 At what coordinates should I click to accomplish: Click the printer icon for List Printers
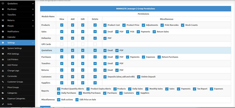3,60
